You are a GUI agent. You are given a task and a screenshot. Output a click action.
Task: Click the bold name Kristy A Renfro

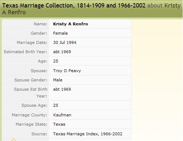coord(71,24)
